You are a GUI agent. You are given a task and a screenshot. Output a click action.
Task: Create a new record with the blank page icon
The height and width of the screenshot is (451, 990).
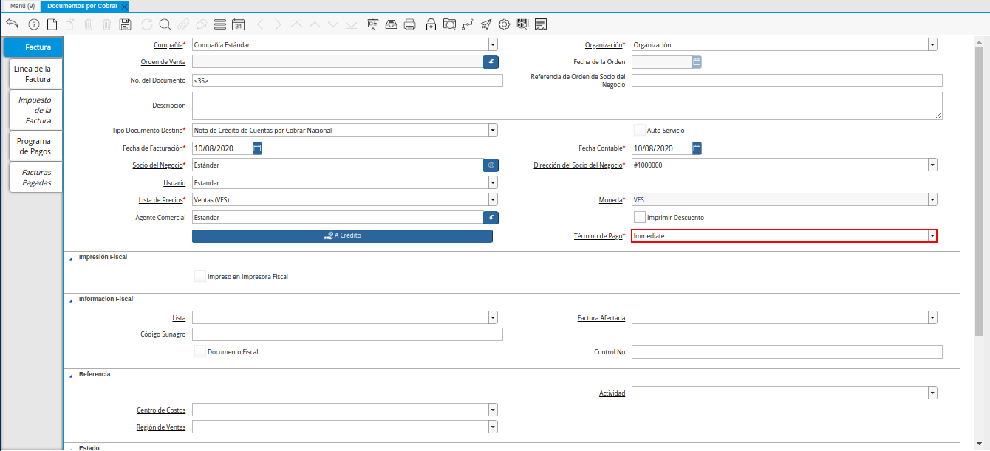tap(52, 24)
